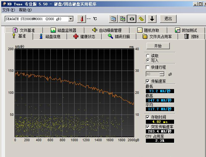Select the 写入 radio button

(148, 60)
